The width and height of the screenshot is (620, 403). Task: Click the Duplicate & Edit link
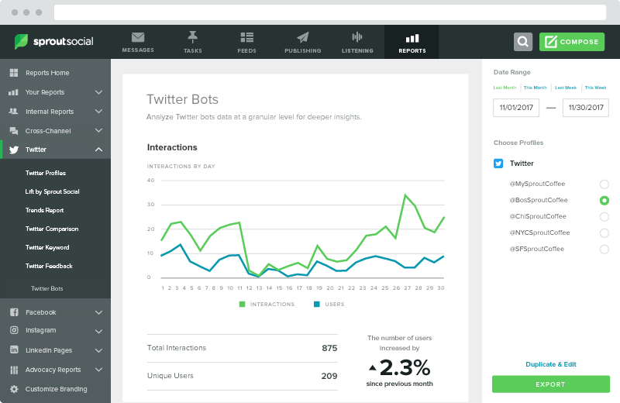[550, 364]
